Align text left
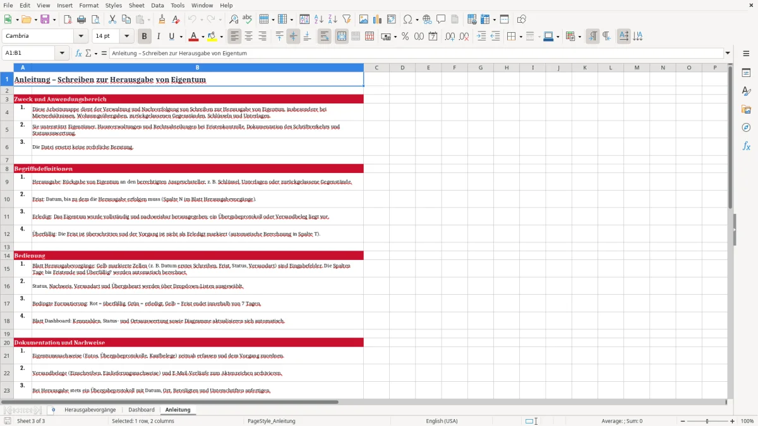This screenshot has width=758, height=426. [235, 37]
